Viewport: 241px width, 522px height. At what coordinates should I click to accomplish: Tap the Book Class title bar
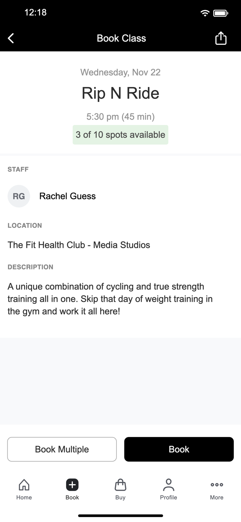click(x=121, y=38)
